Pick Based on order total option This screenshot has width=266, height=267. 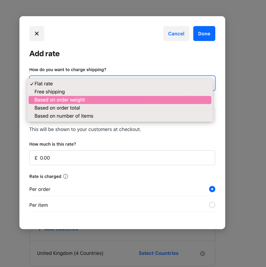(x=57, y=108)
